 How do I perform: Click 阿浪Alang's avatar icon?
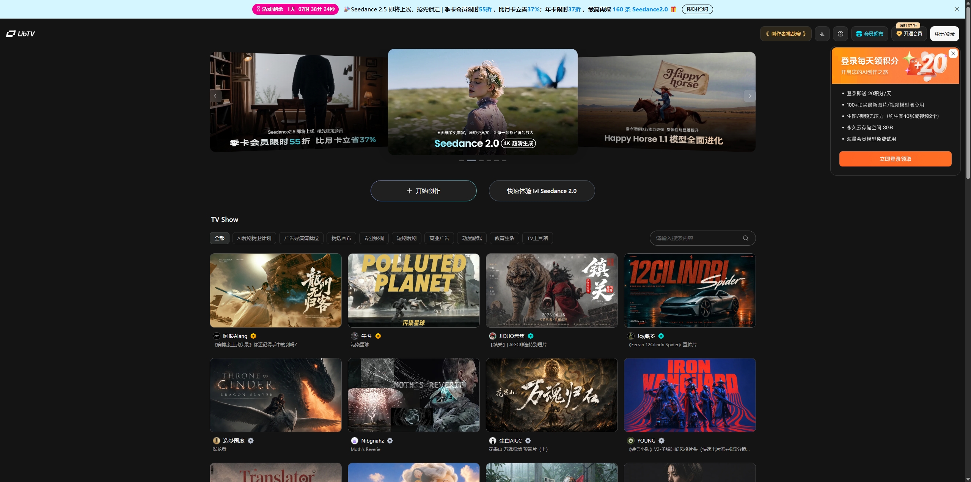coord(217,336)
